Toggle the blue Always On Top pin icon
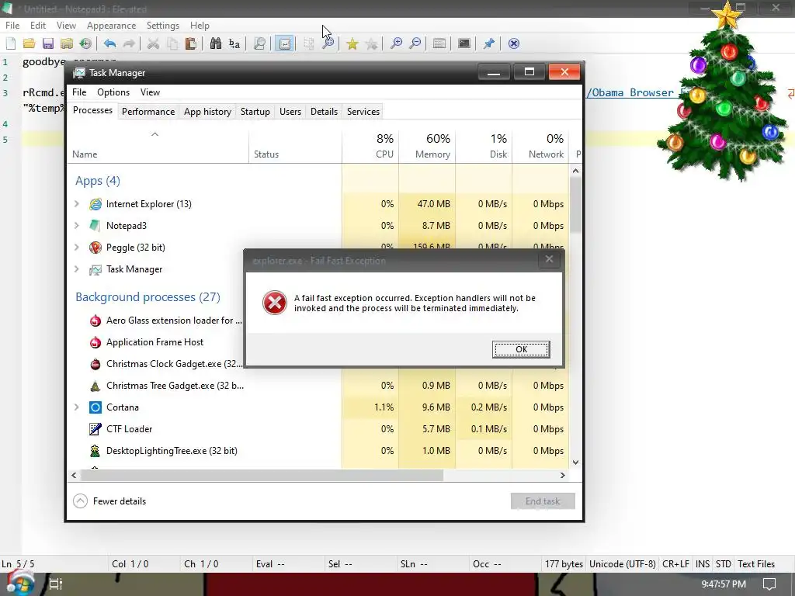Viewport: 795px width, 596px height. click(x=489, y=43)
